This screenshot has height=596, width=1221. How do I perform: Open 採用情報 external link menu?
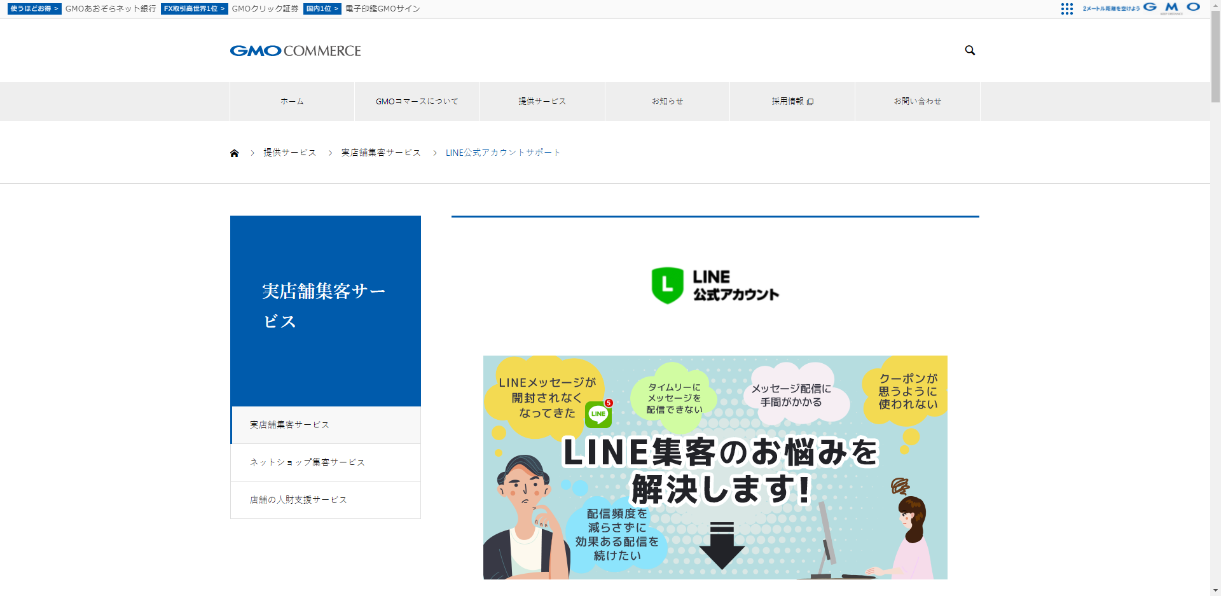792,101
